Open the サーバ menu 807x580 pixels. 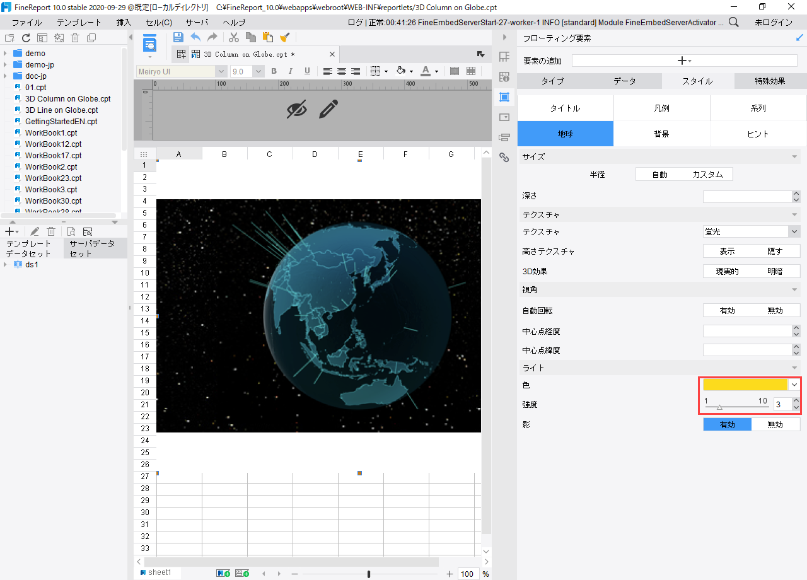tap(197, 22)
